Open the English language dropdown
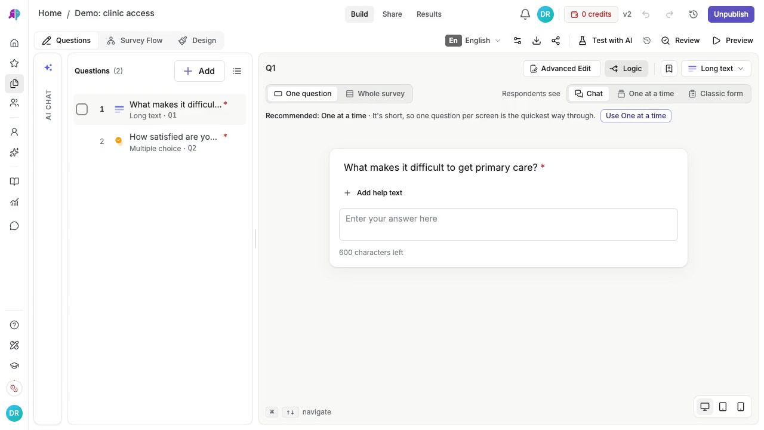Screen dimensions: 764x430 [473, 41]
